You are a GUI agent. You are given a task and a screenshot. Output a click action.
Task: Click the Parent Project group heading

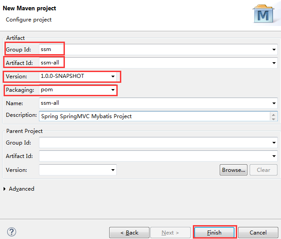(x=24, y=131)
